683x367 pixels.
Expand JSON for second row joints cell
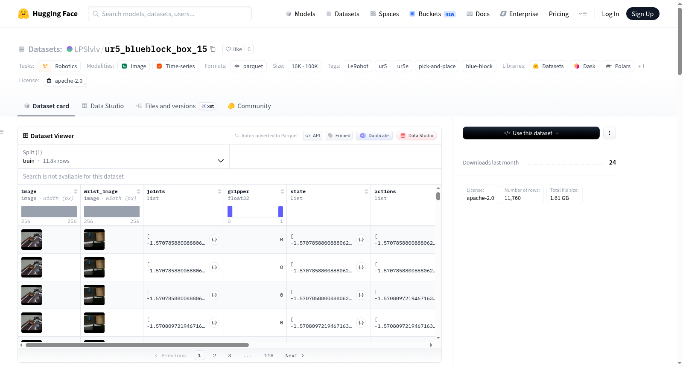pyautogui.click(x=214, y=267)
